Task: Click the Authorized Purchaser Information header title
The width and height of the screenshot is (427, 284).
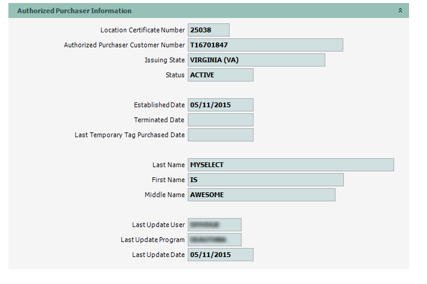Action: click(x=74, y=11)
